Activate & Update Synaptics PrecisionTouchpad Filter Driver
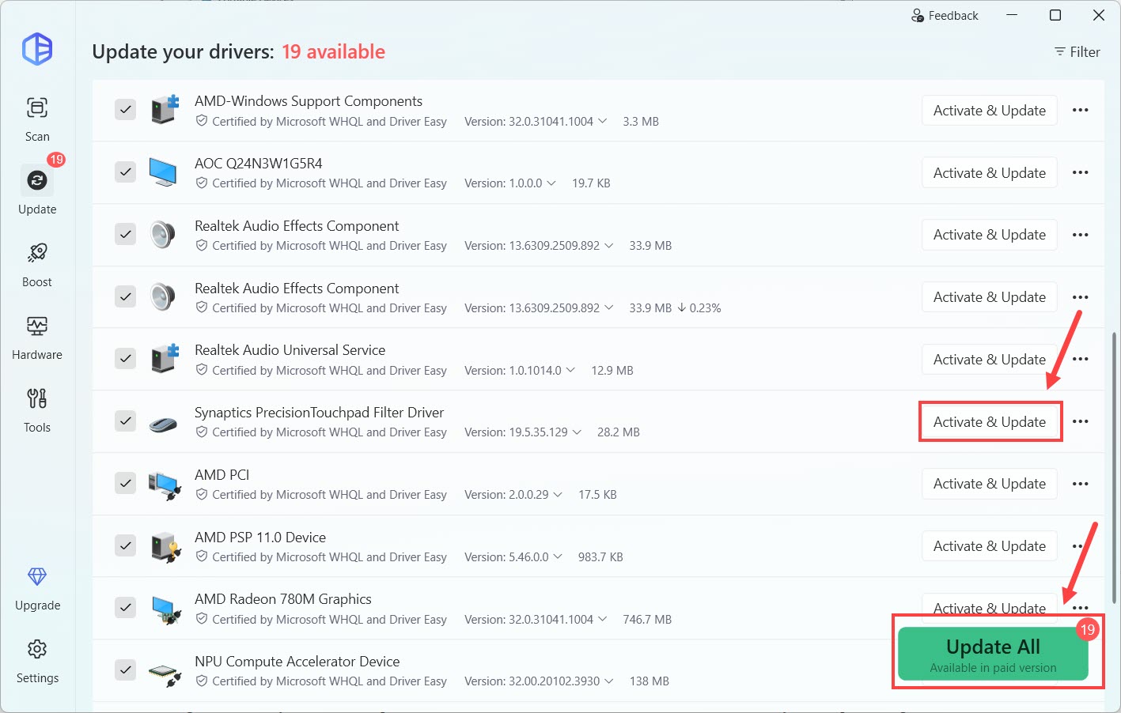 [x=990, y=422]
